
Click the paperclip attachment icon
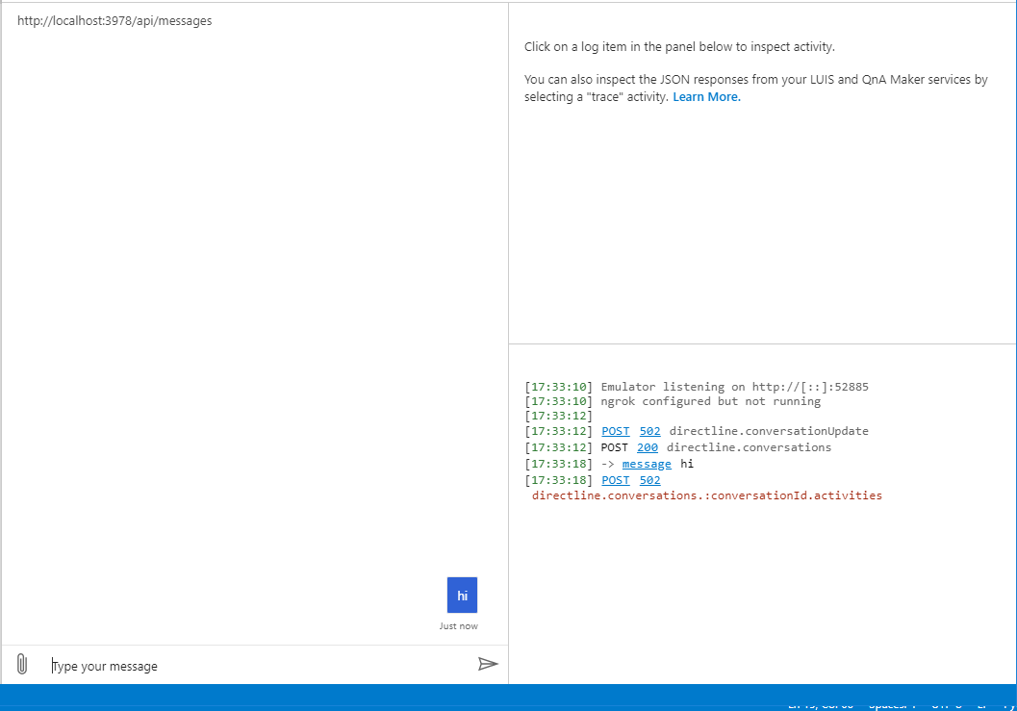click(22, 664)
